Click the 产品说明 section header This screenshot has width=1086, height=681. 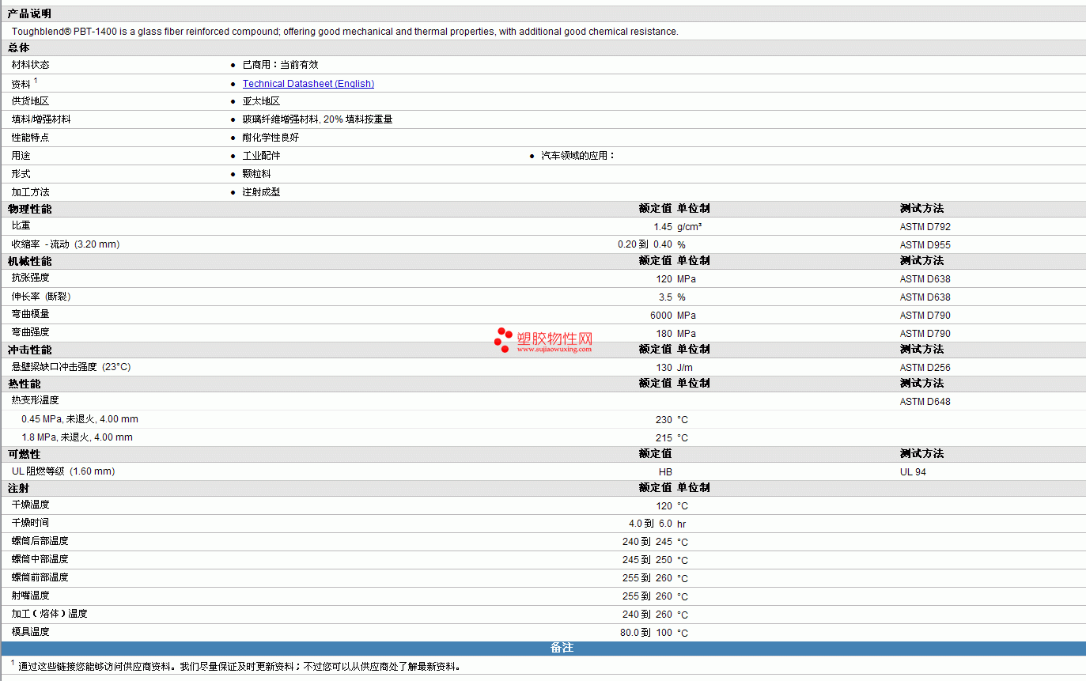click(29, 13)
